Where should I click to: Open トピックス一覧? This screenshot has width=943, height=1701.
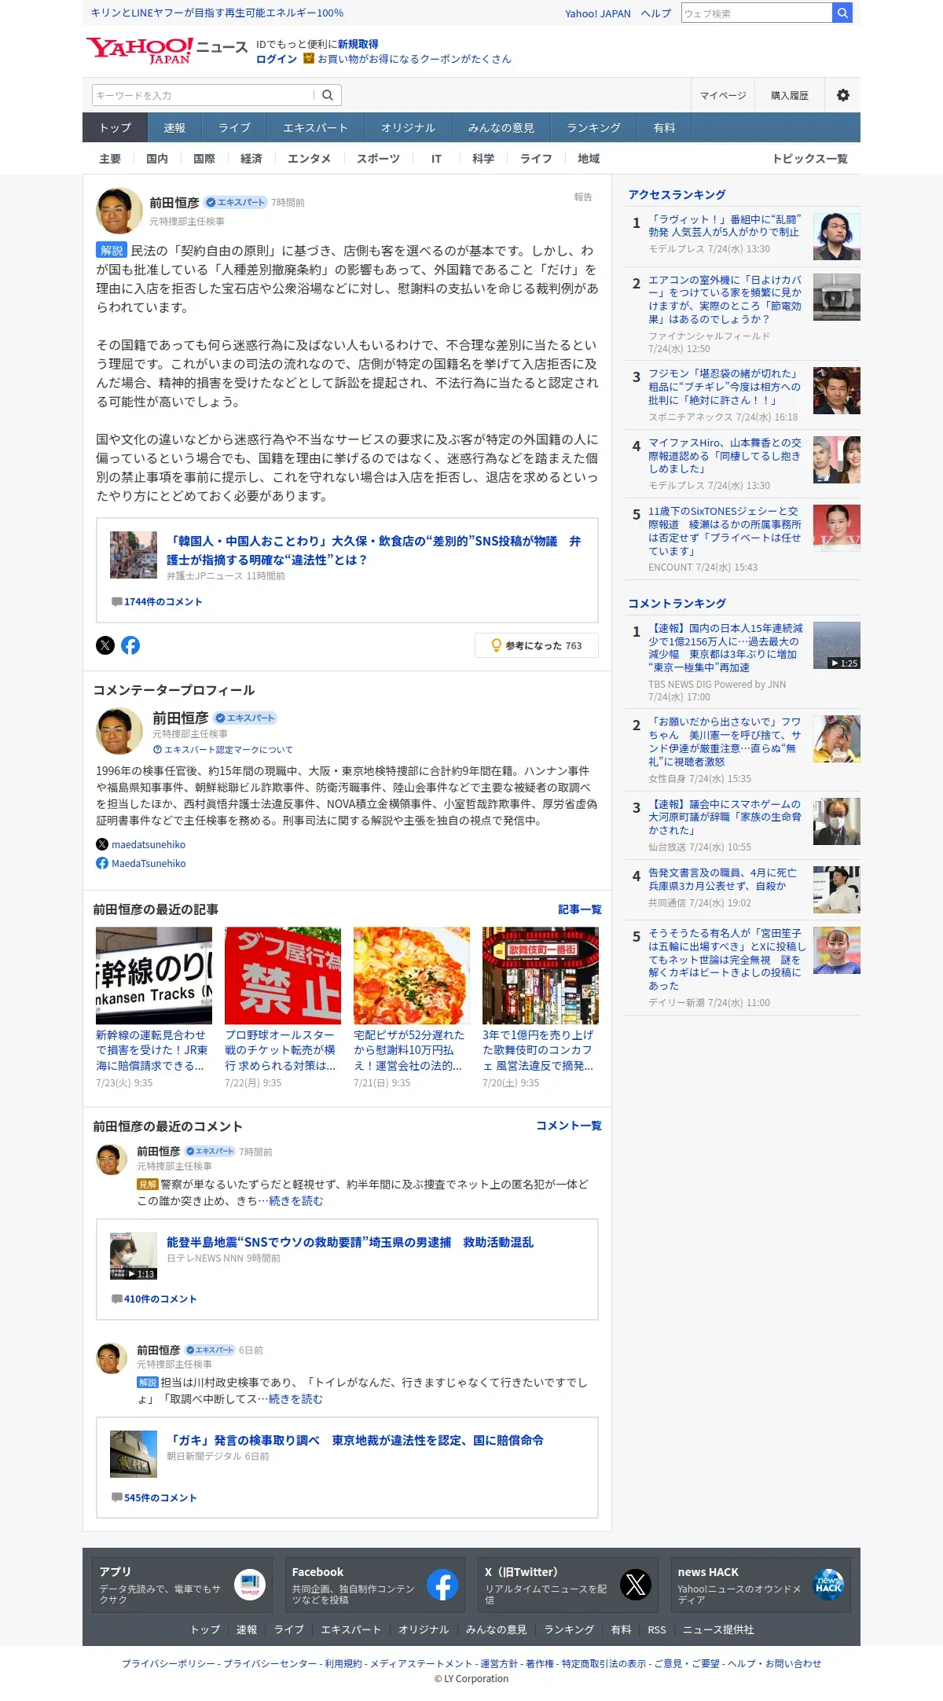809,159
